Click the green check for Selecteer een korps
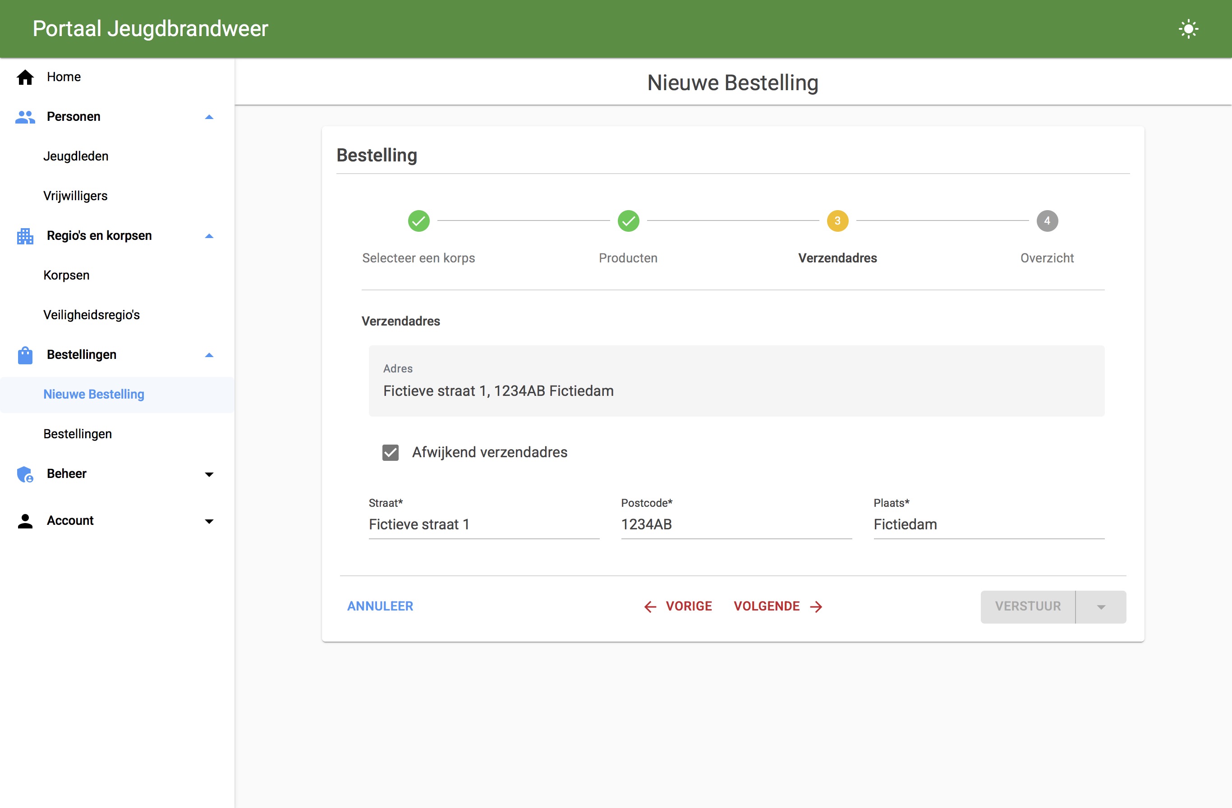Viewport: 1232px width, 808px height. (419, 221)
